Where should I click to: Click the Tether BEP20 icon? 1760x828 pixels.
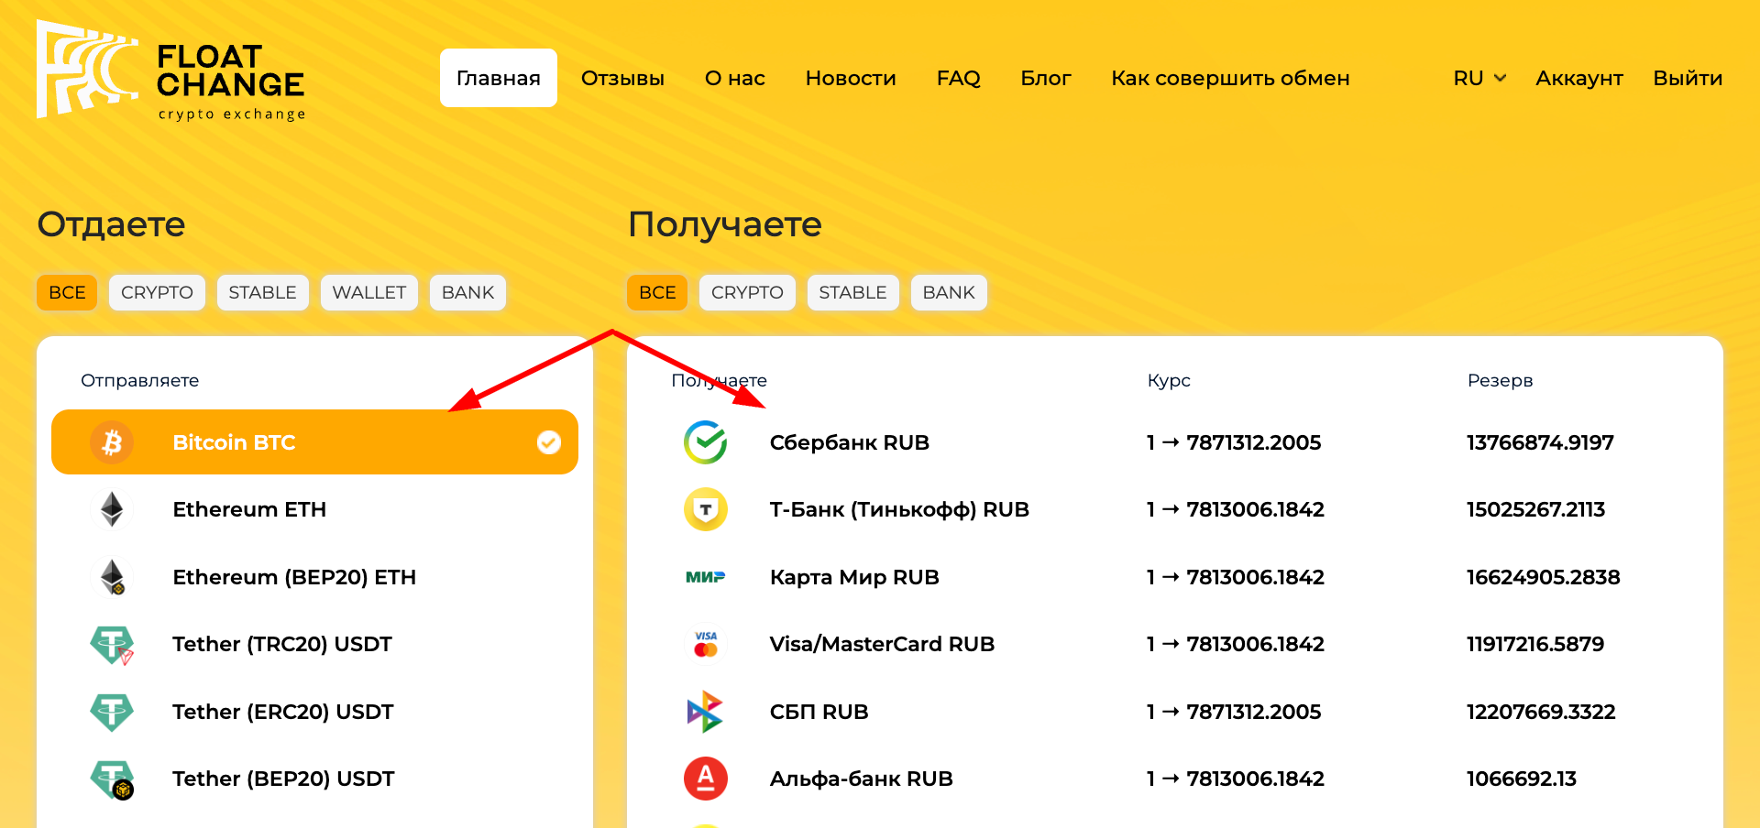112,779
